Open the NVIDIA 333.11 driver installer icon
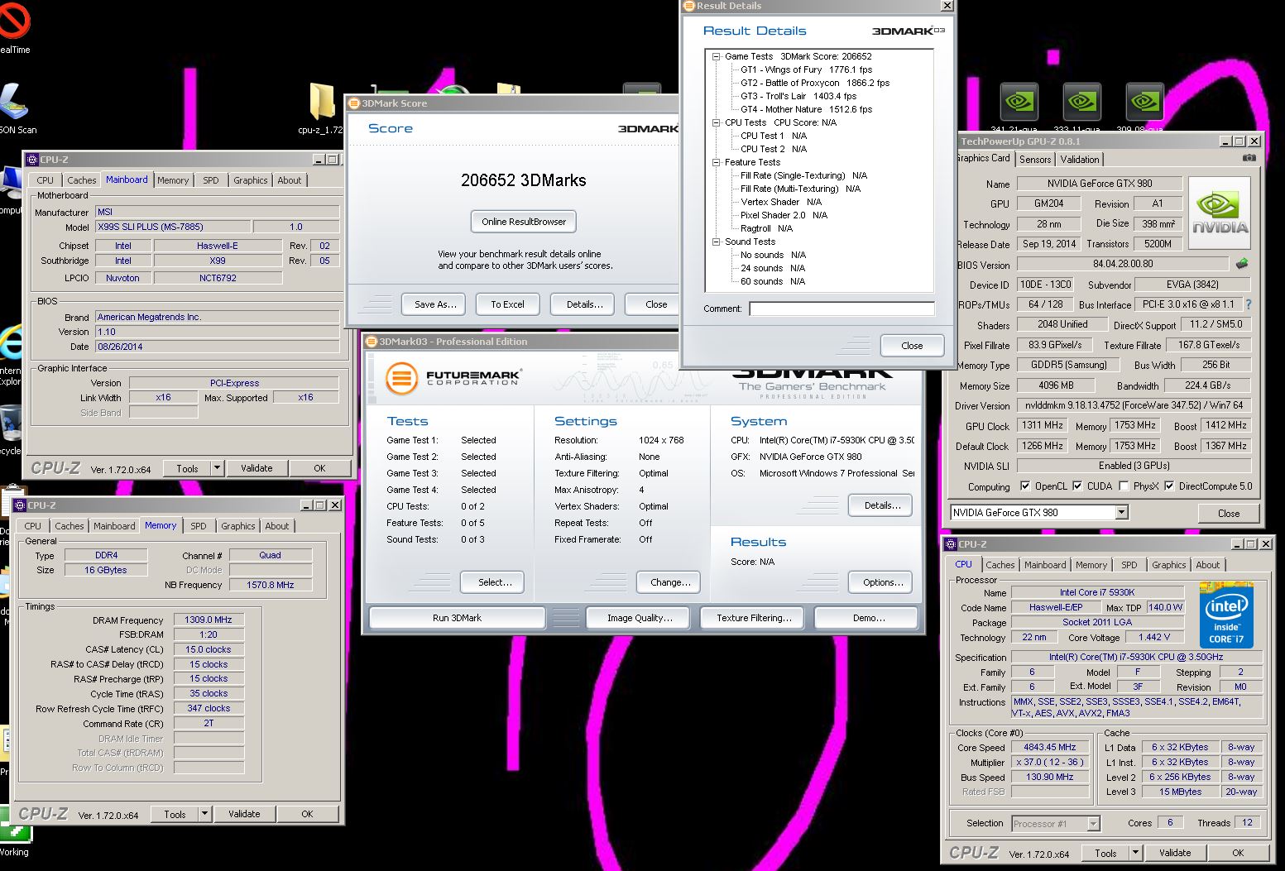 (x=1082, y=102)
